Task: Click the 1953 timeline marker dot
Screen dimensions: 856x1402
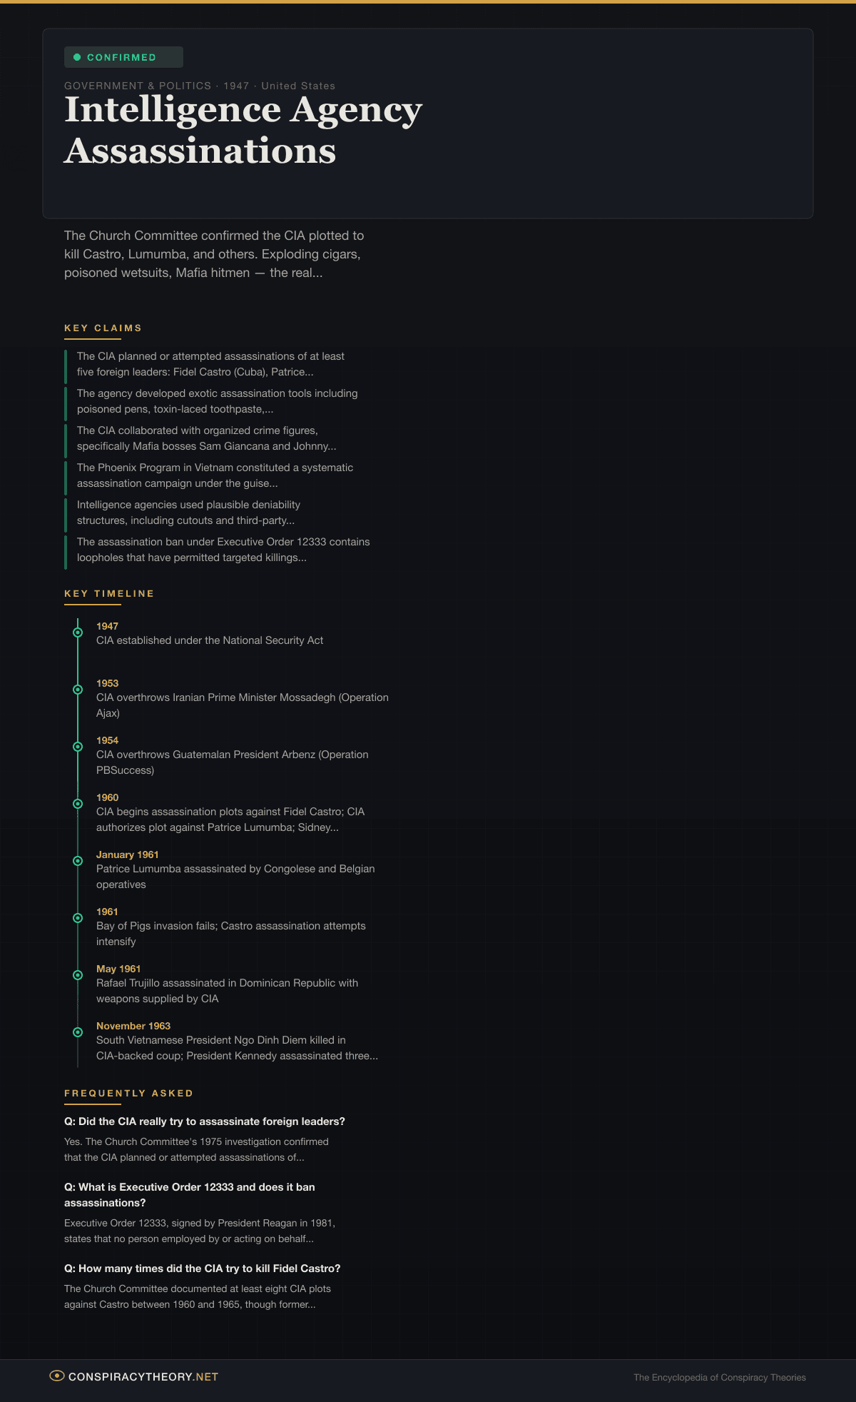Action: pos(78,690)
